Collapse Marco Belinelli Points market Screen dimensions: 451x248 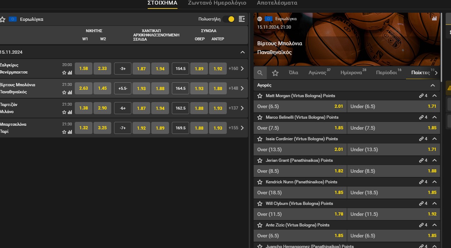pyautogui.click(x=434, y=117)
